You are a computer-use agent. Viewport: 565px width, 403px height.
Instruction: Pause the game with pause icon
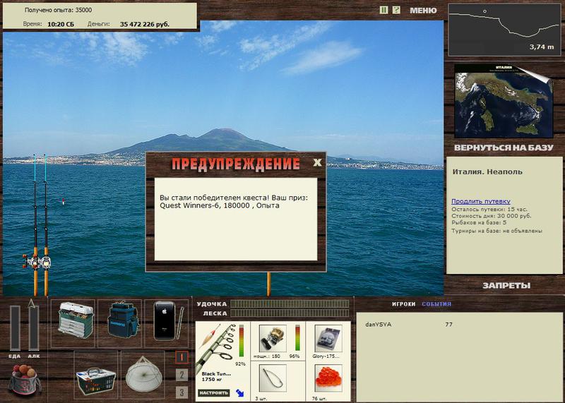383,10
